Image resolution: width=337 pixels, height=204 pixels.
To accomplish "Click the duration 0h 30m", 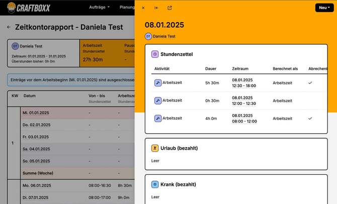I will (212, 100).
